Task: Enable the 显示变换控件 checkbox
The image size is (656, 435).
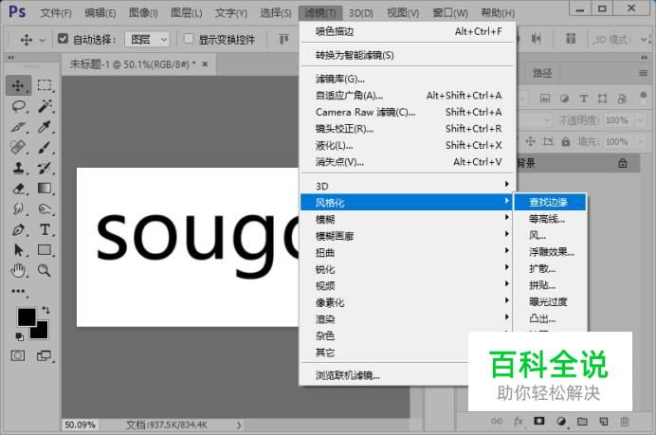Action: point(189,39)
